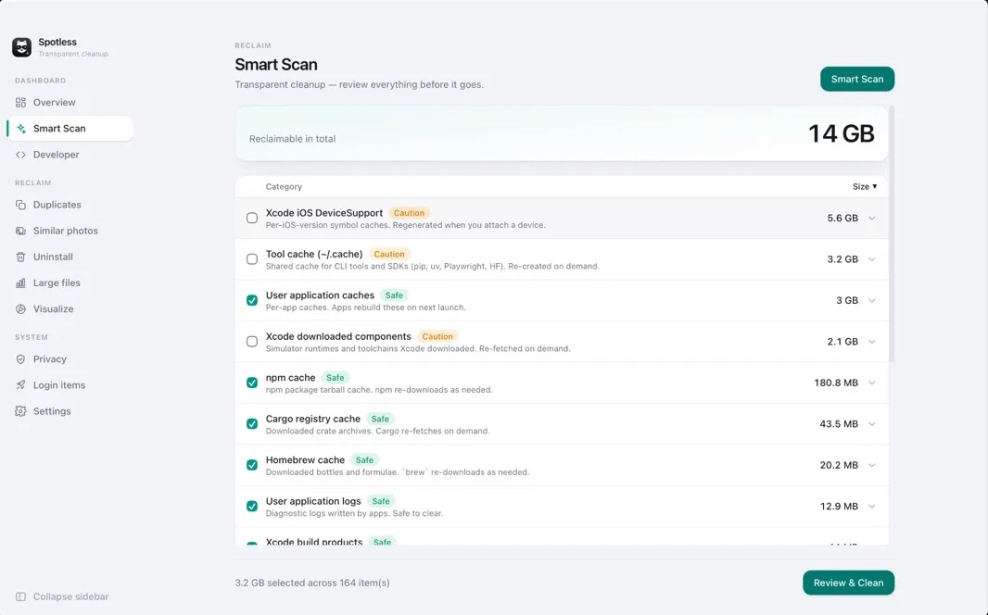Check the Xcode iOS DeviceSupport checkbox
The image size is (988, 615).
pos(252,219)
